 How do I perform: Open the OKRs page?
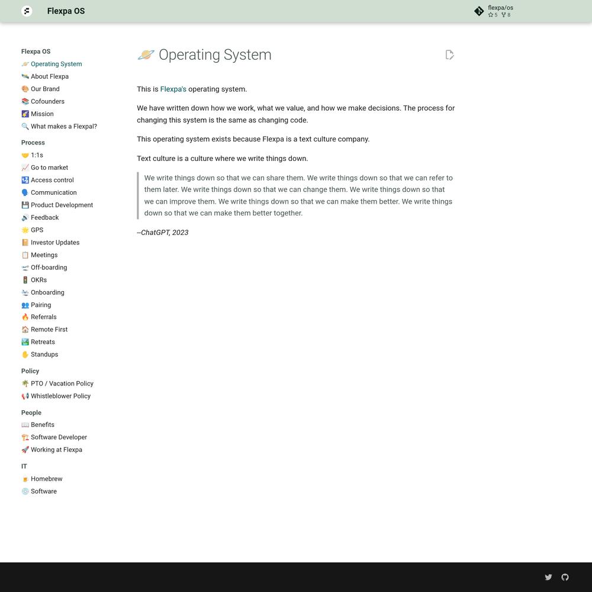pyautogui.click(x=34, y=279)
